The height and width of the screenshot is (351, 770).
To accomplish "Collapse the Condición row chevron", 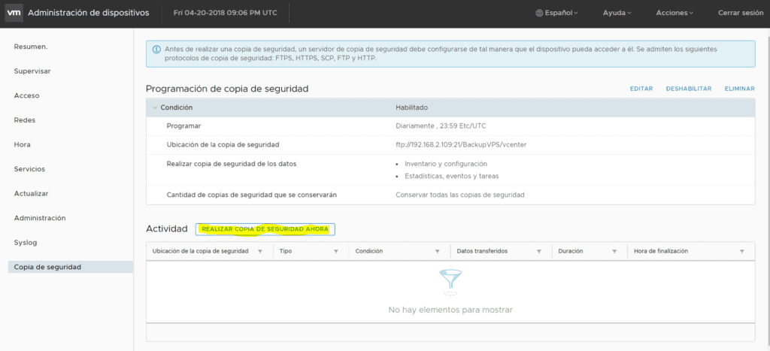I will pos(155,107).
